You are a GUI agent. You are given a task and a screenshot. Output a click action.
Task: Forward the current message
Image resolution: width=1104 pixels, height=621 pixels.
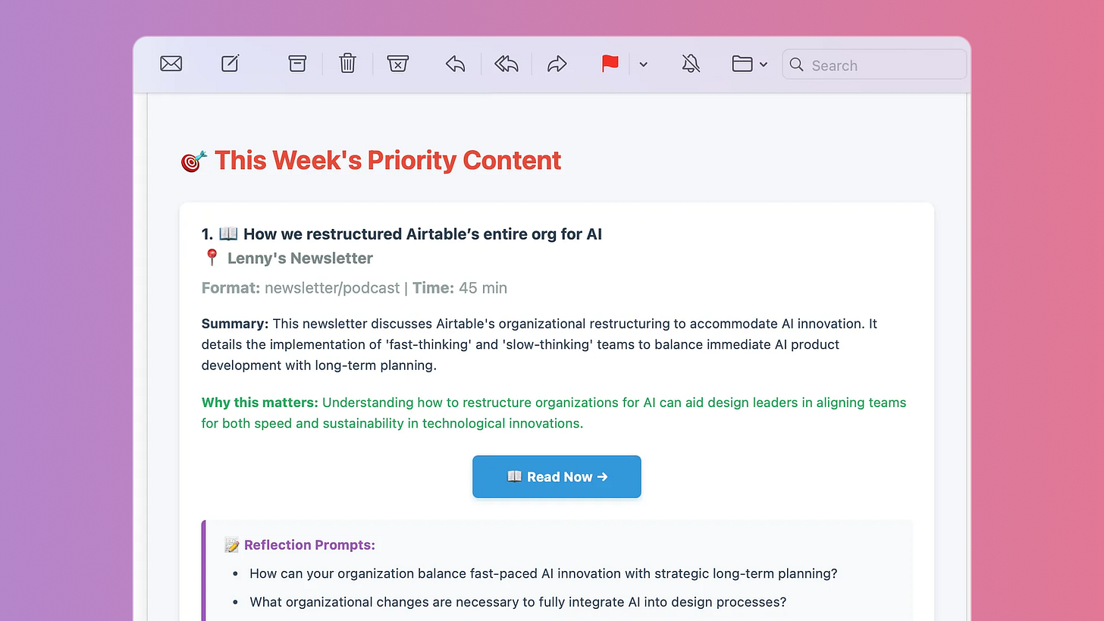[557, 64]
